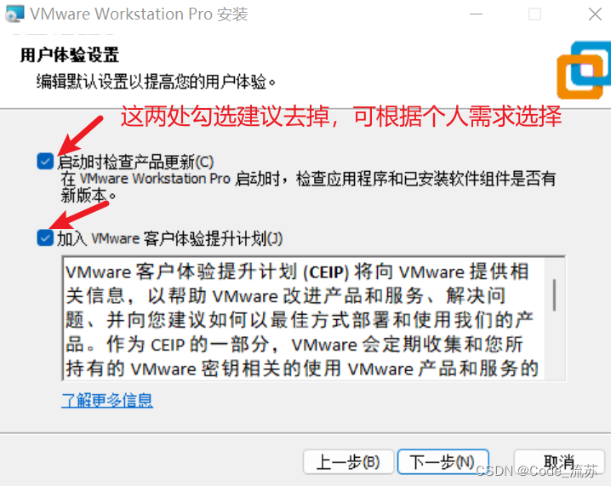Click the orange and blue VMware logo
611x486 pixels.
(x=584, y=70)
